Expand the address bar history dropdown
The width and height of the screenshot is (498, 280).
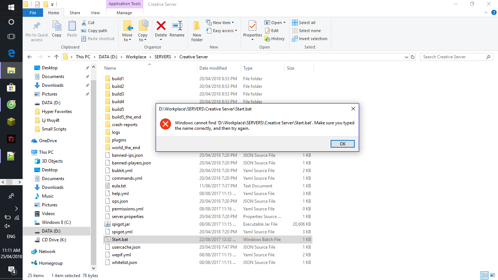tap(406, 57)
